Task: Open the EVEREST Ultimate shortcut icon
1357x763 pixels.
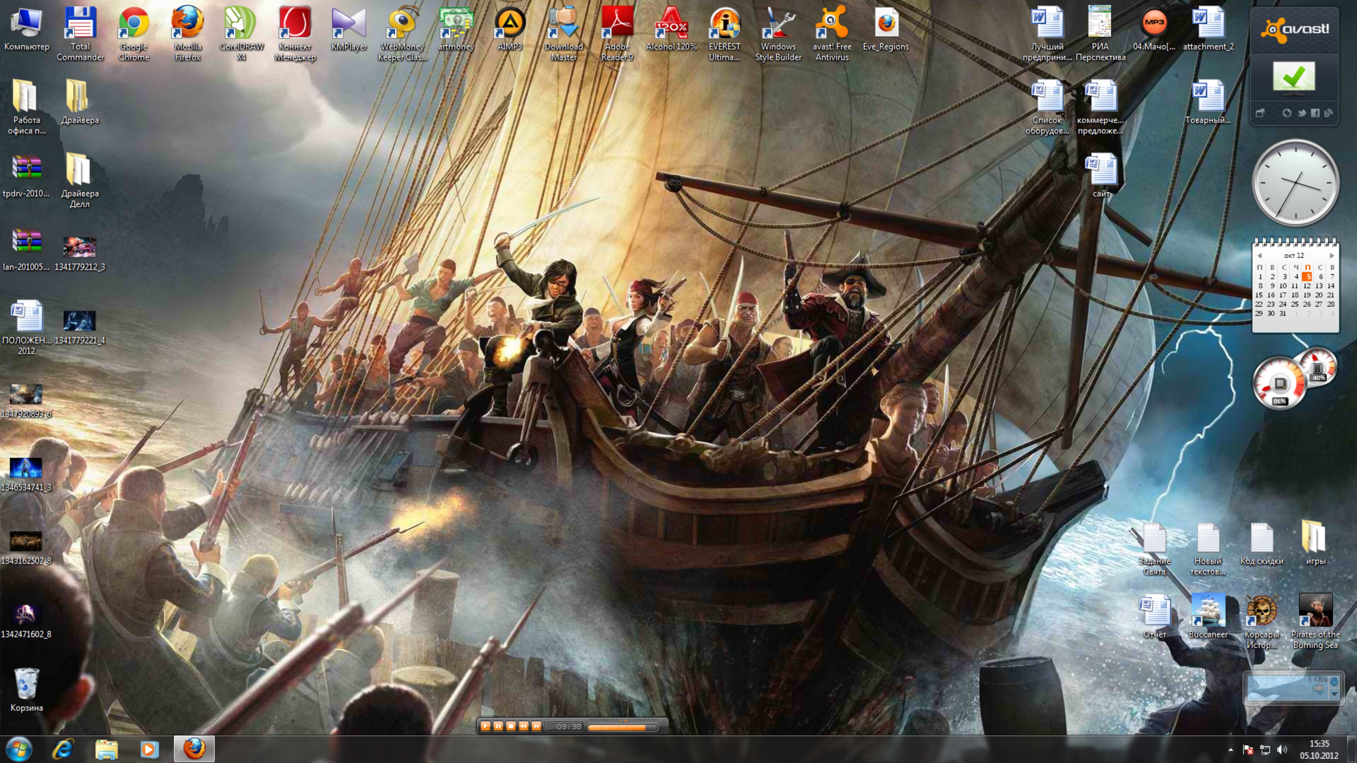Action: click(x=724, y=24)
